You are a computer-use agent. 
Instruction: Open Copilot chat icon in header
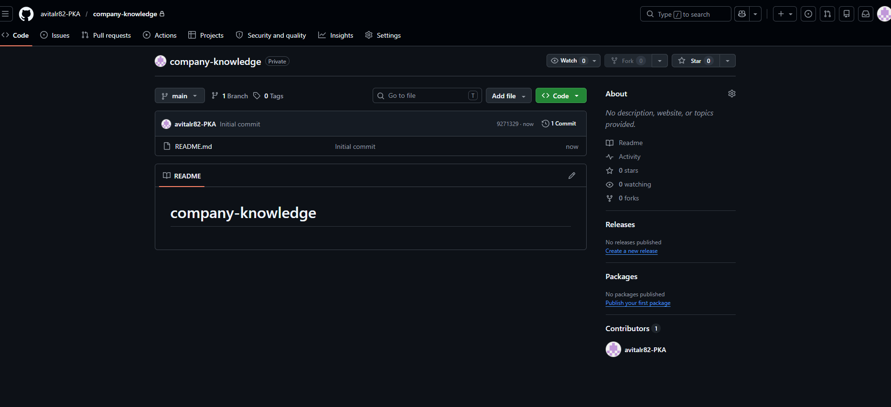(x=742, y=14)
